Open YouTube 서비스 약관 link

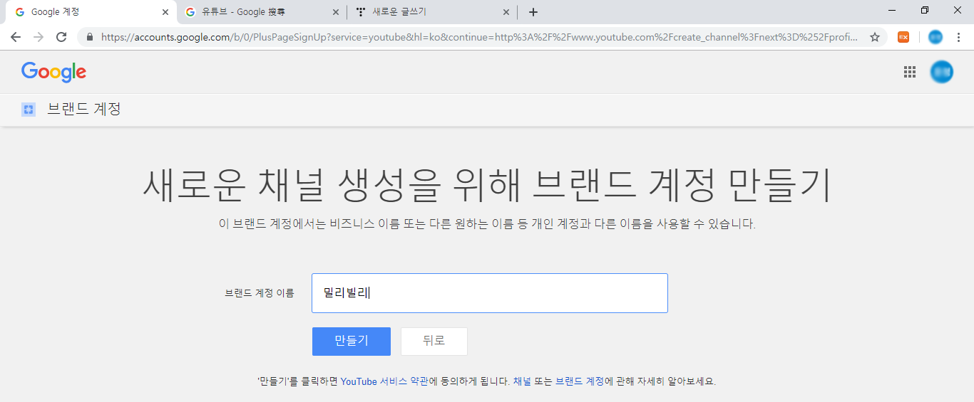click(384, 381)
